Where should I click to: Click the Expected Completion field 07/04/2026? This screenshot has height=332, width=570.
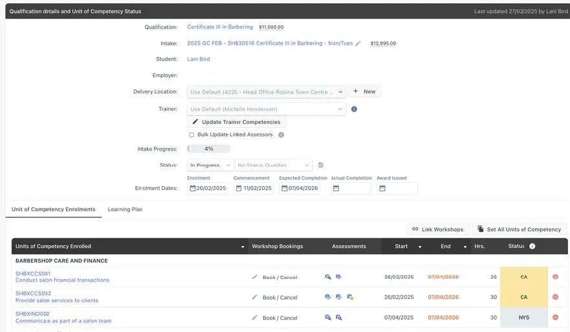[300, 189]
